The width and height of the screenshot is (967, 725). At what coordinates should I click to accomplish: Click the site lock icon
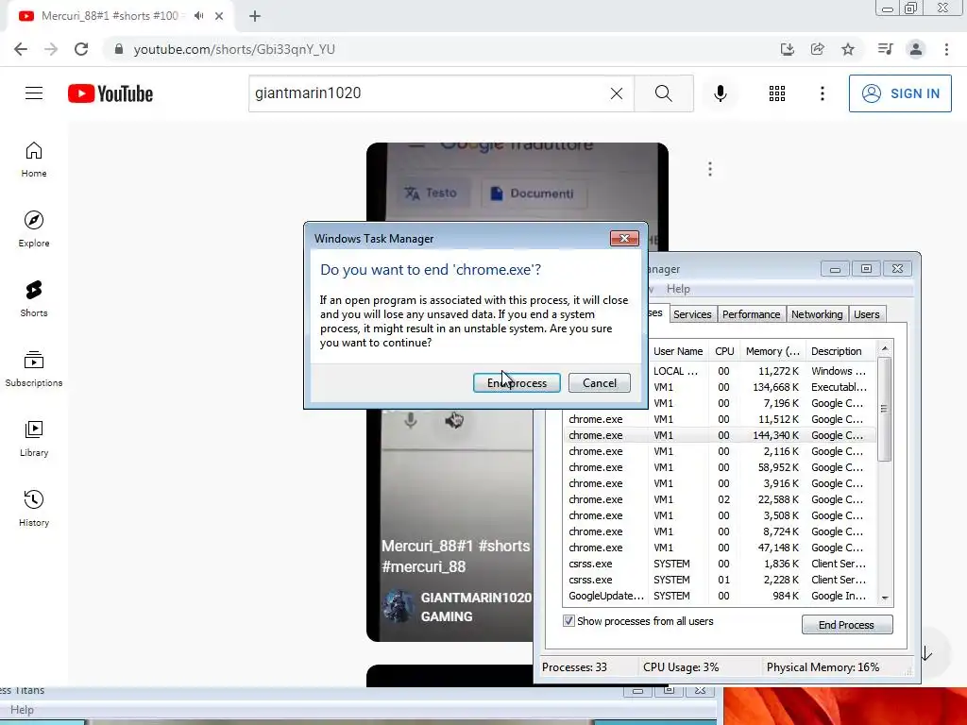119,49
